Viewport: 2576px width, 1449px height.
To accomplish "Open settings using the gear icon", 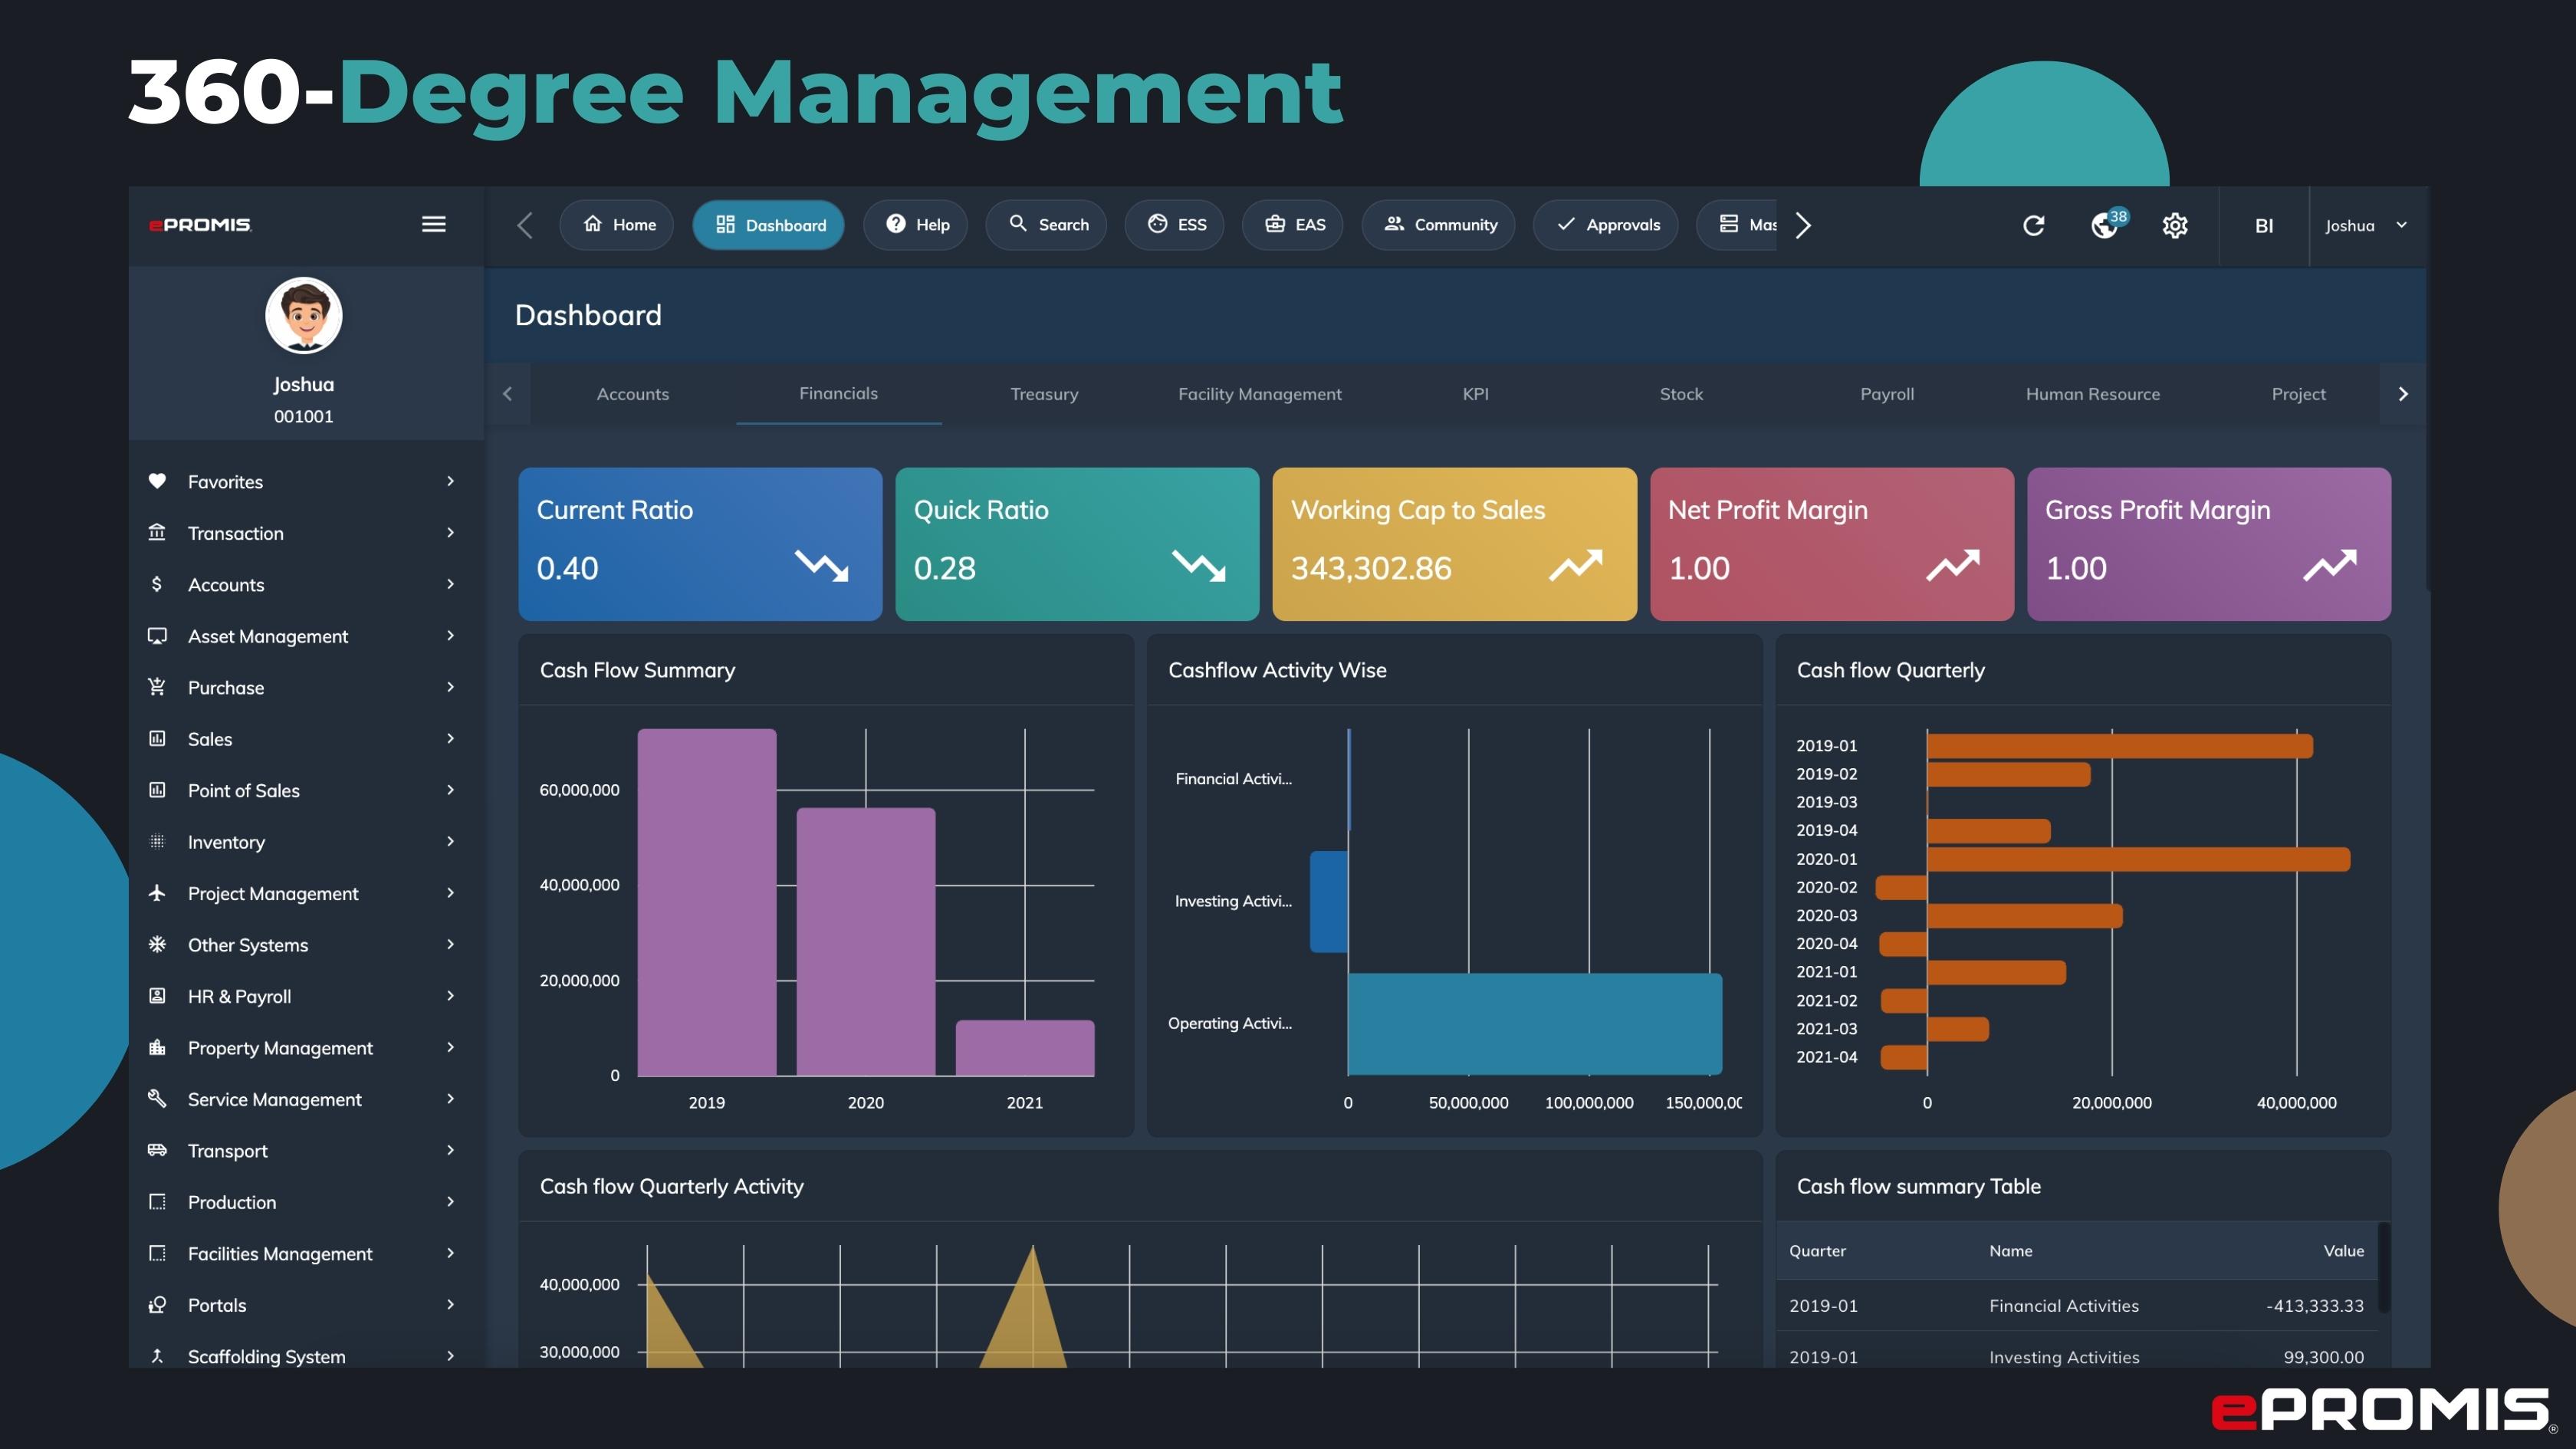I will click(2174, 225).
